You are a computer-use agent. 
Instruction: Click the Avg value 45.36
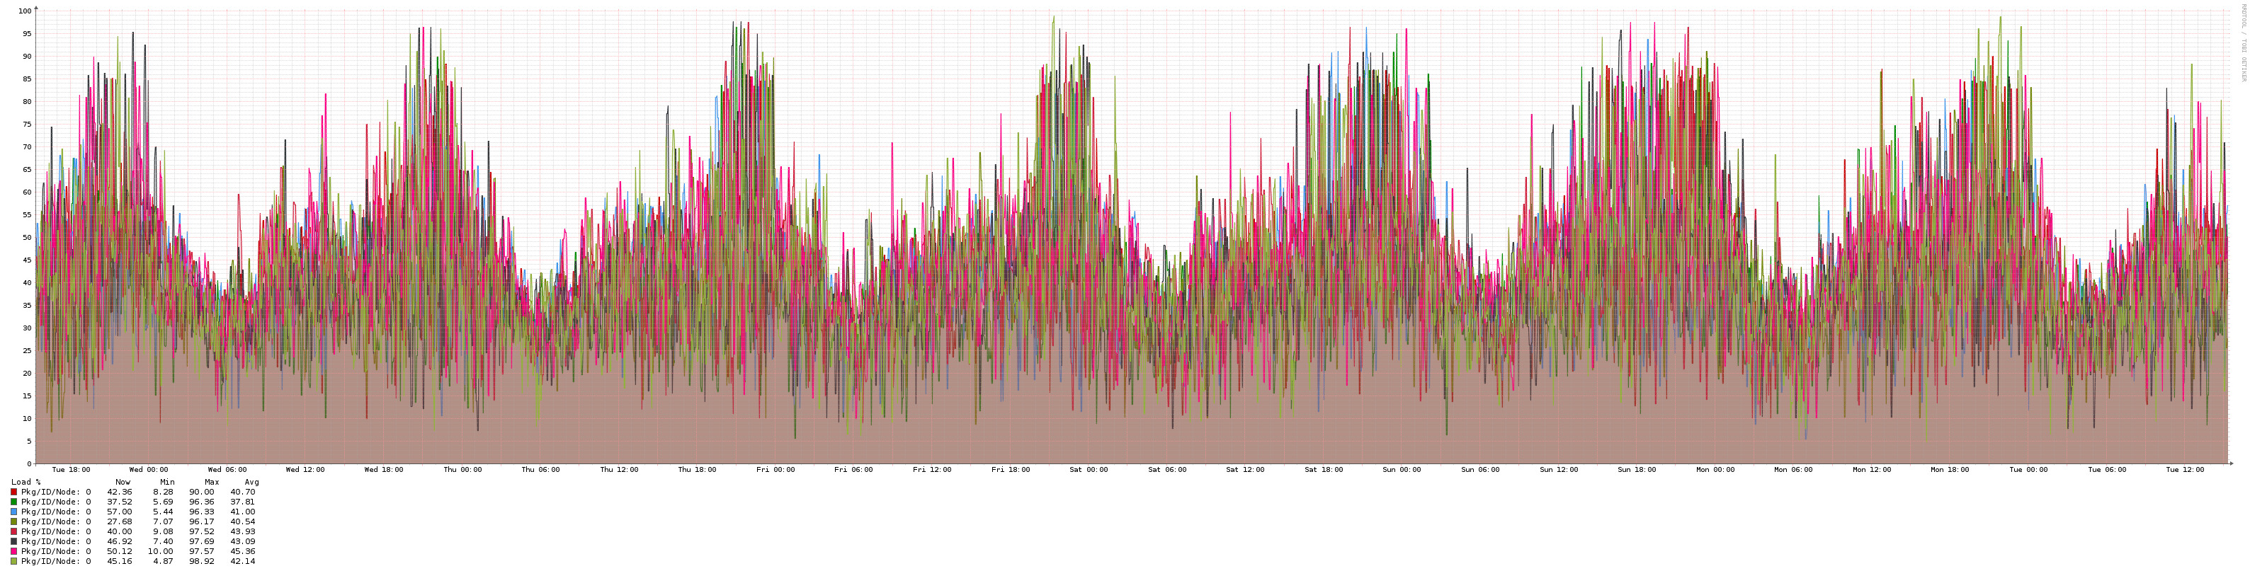tap(243, 552)
